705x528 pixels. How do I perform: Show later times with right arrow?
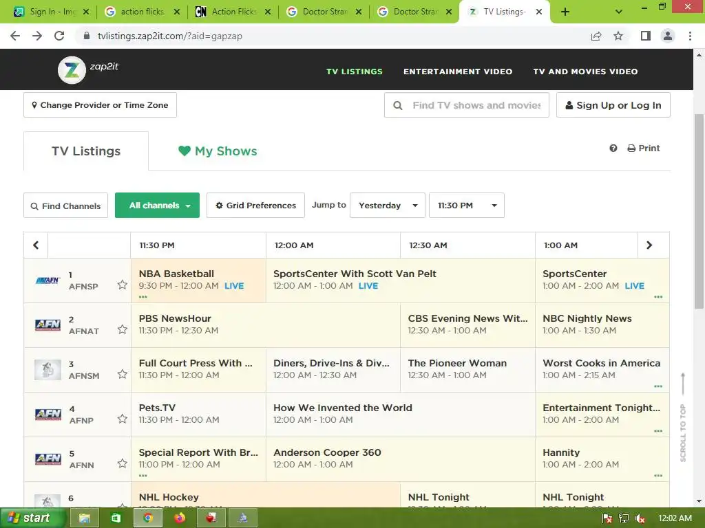(649, 245)
